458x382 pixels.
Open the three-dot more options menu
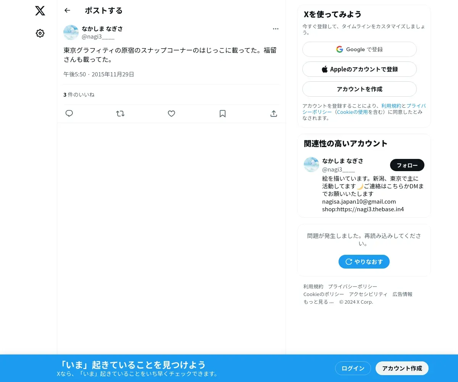point(276,29)
